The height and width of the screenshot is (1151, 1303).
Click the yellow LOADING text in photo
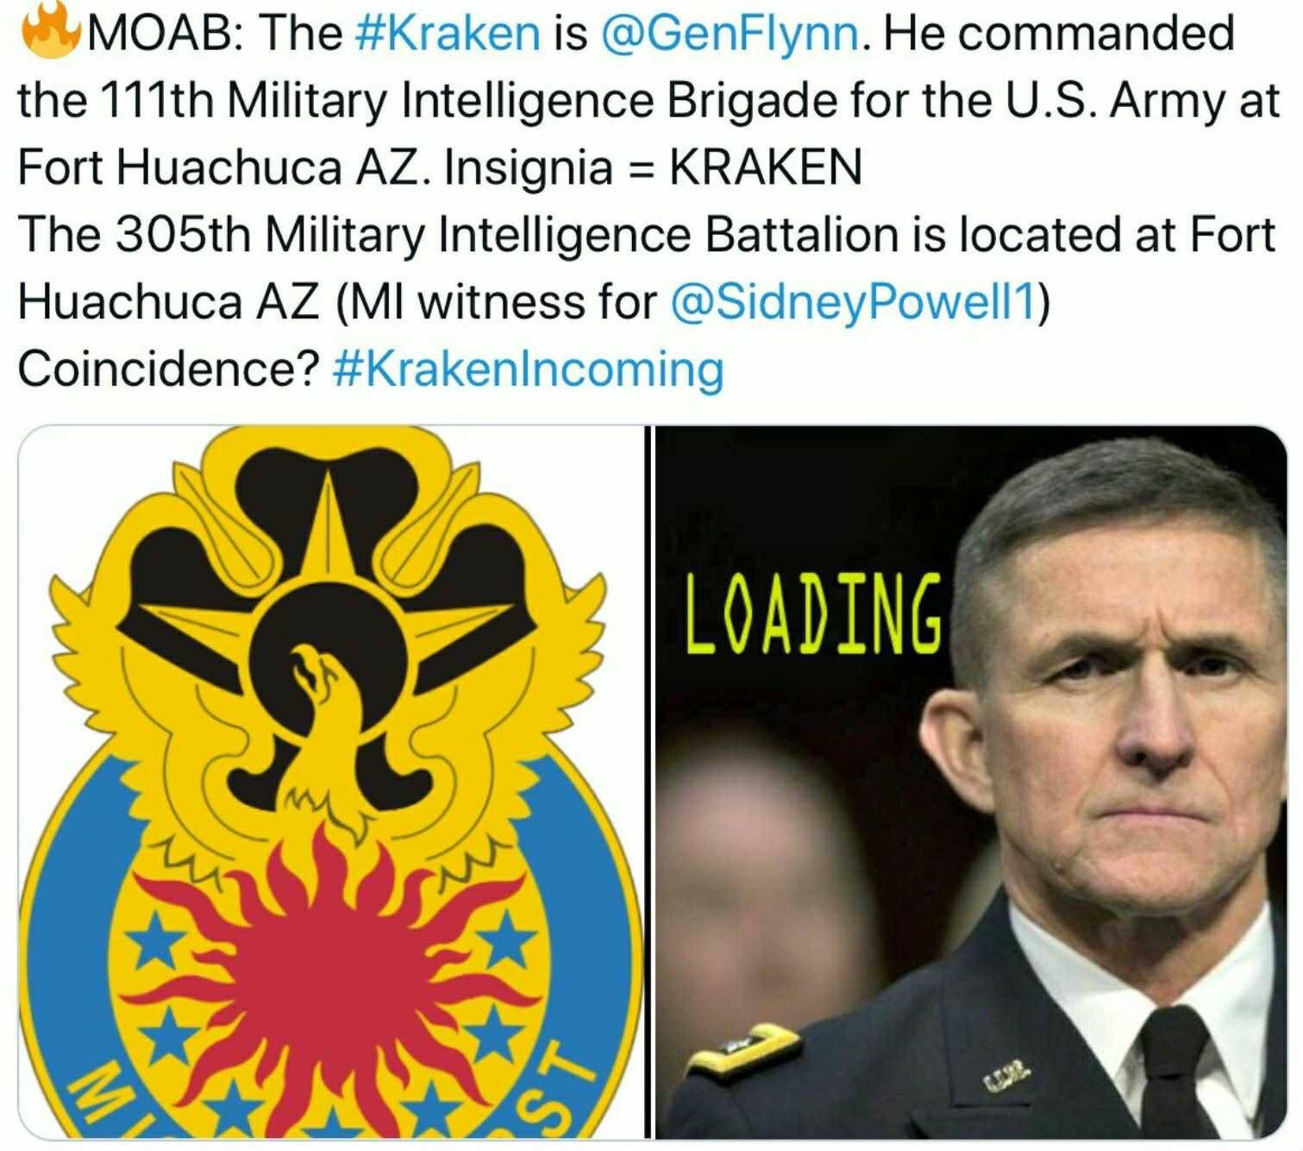click(x=813, y=613)
